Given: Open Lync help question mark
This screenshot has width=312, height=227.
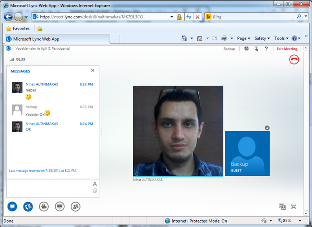Looking at the screenshot, I should (x=266, y=48).
